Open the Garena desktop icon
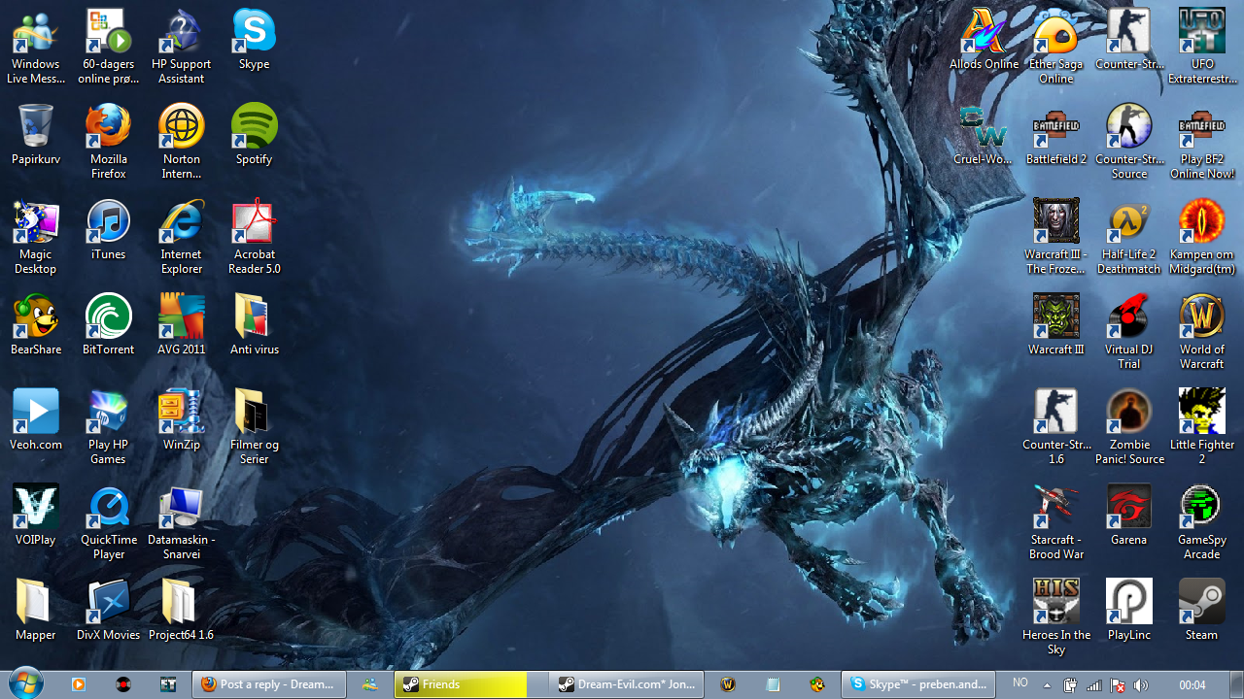 pyautogui.click(x=1128, y=508)
